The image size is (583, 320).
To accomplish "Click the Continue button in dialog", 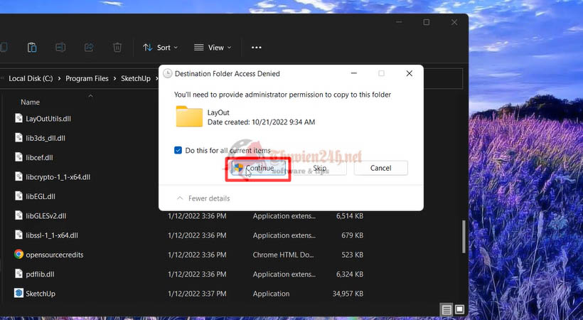I will 258,169.
